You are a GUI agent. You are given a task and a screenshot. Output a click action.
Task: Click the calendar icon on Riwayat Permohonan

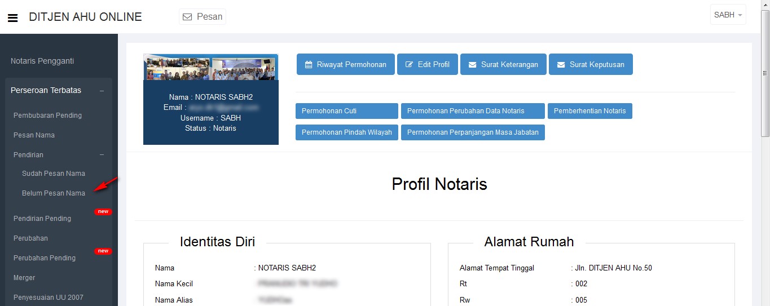pos(309,64)
